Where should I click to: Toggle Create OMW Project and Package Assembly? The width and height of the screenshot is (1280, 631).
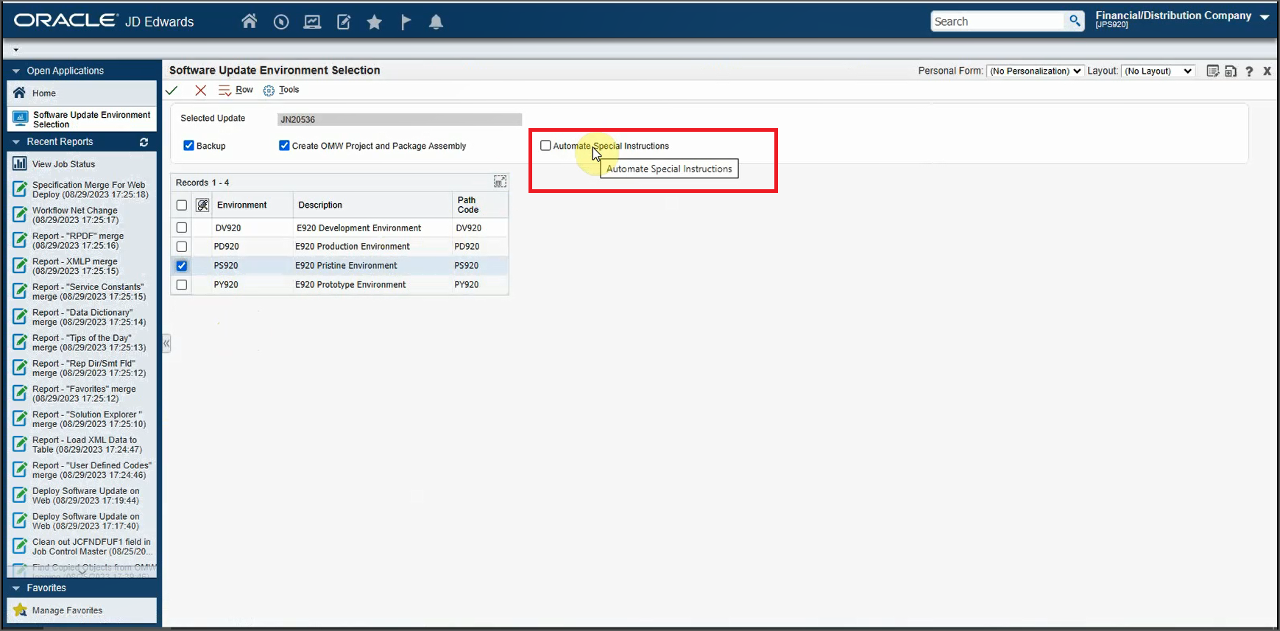pyautogui.click(x=284, y=146)
